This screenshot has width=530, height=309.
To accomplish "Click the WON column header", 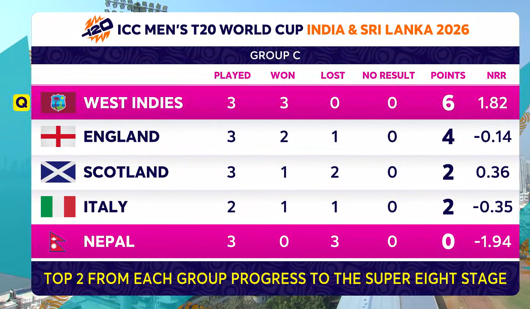I will tap(283, 75).
